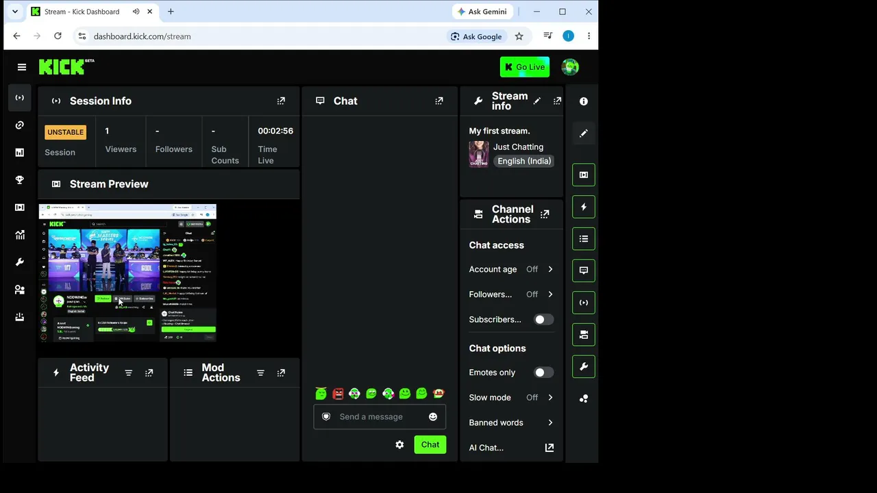Open Chrome's three-dot menu
Image resolution: width=877 pixels, height=493 pixels.
589,36
